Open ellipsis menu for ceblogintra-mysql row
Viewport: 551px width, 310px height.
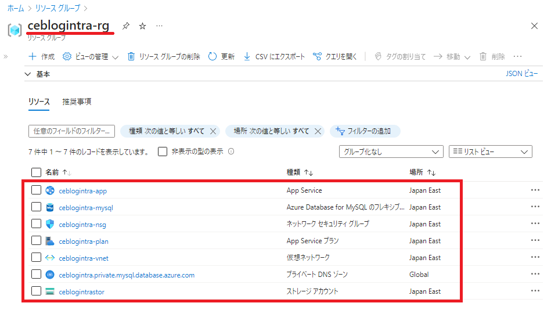(535, 207)
